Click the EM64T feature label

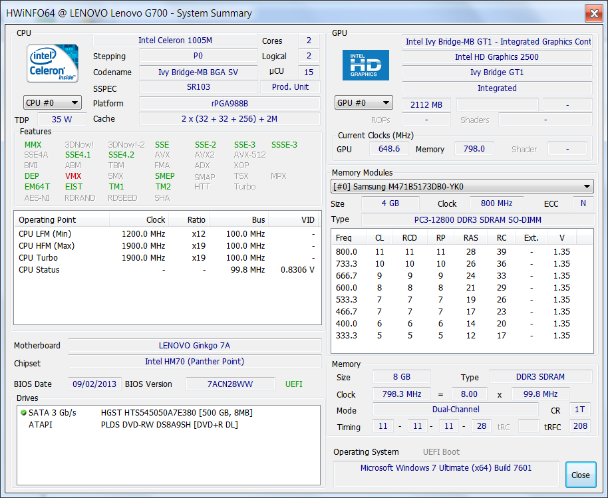pyautogui.click(x=37, y=187)
